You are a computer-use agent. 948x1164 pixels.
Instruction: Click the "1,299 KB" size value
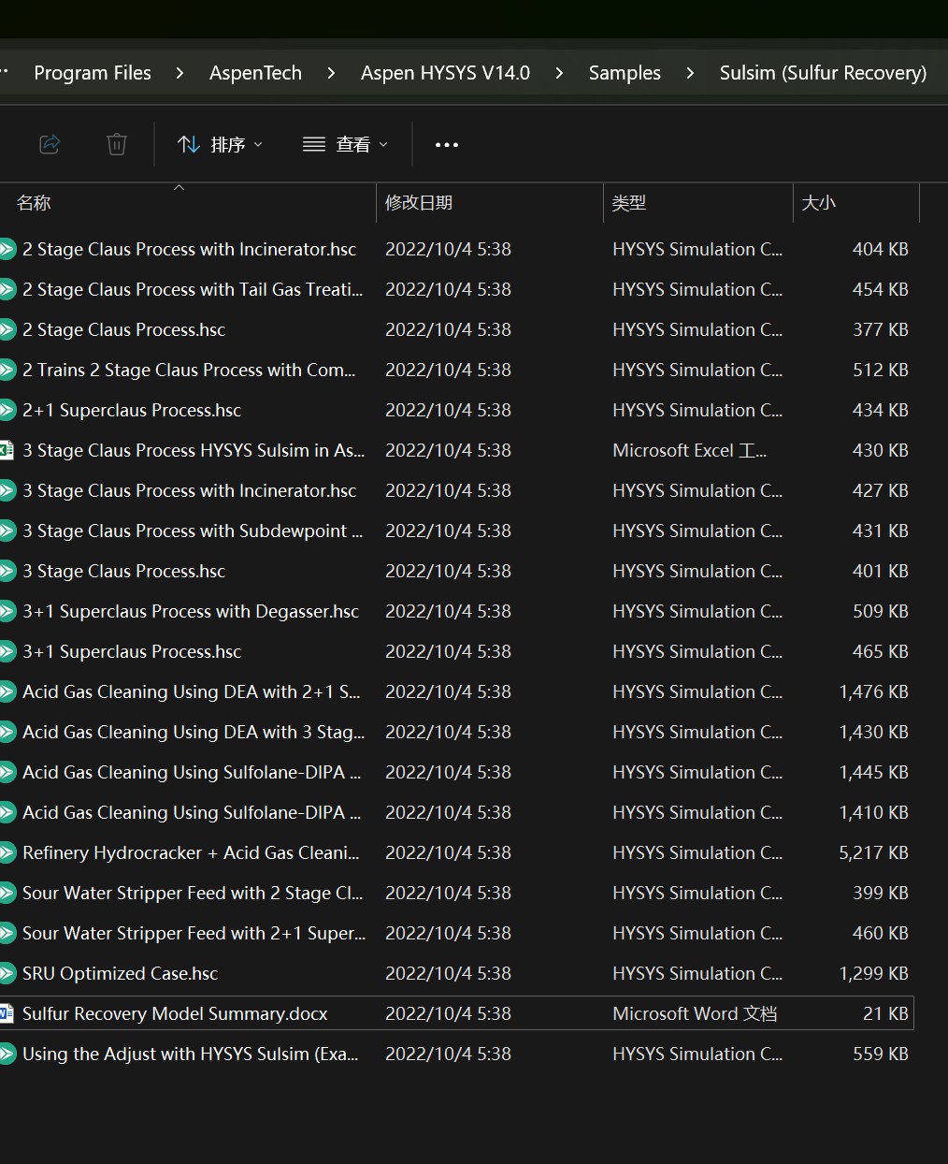coord(873,973)
